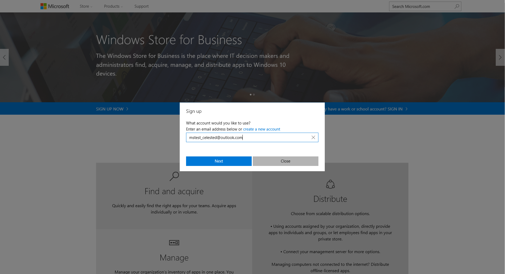Click the Microsoft logo
The height and width of the screenshot is (274, 505).
coord(55,6)
